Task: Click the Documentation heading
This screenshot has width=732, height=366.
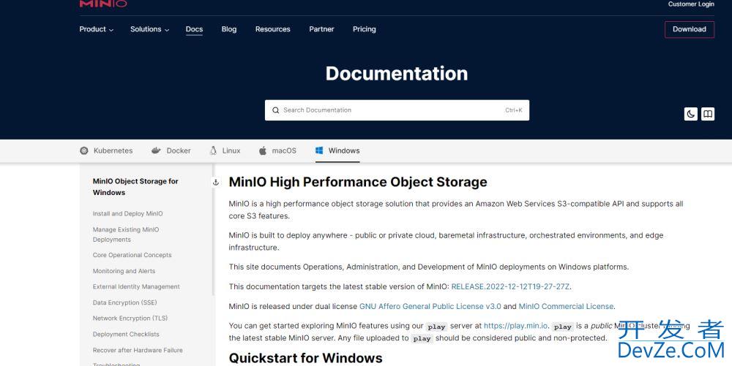Action: point(397,74)
